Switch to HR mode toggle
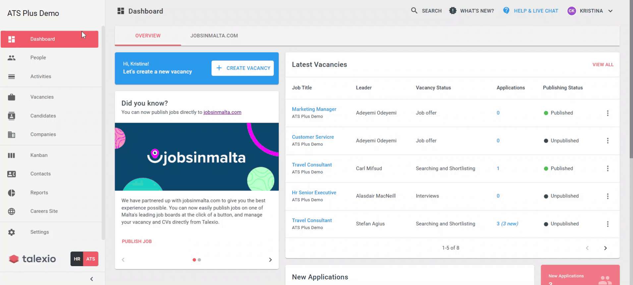Viewport: 633px width, 285px height. [77, 259]
